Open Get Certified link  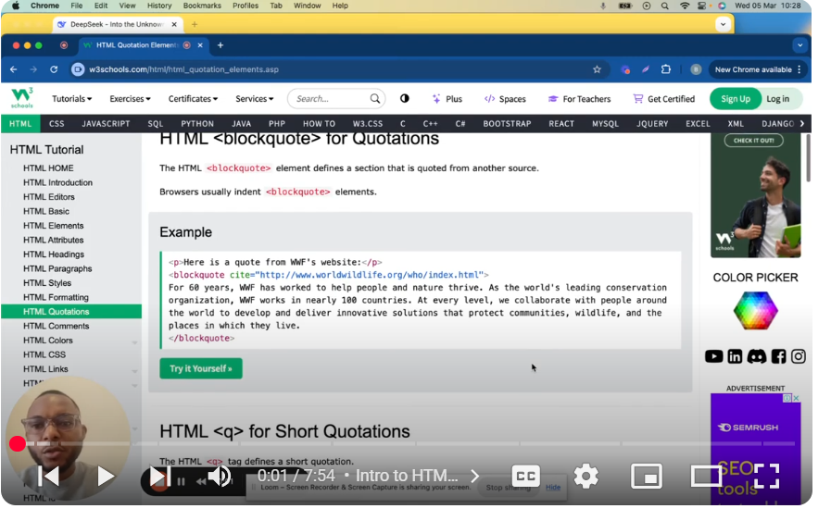(x=663, y=99)
